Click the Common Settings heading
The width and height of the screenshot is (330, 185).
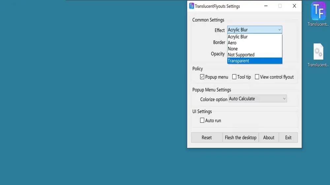[208, 20]
